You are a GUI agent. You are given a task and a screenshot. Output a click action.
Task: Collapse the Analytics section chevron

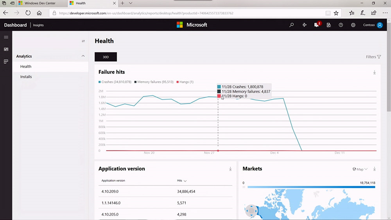pos(83,56)
